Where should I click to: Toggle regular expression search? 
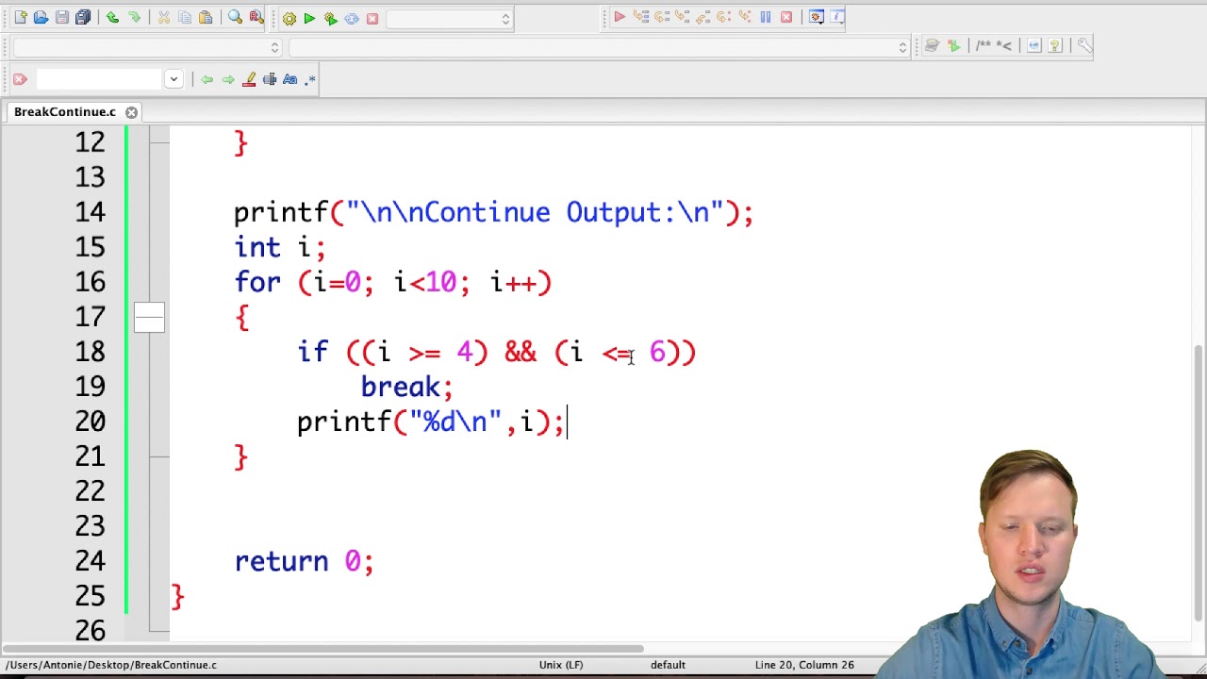[311, 79]
